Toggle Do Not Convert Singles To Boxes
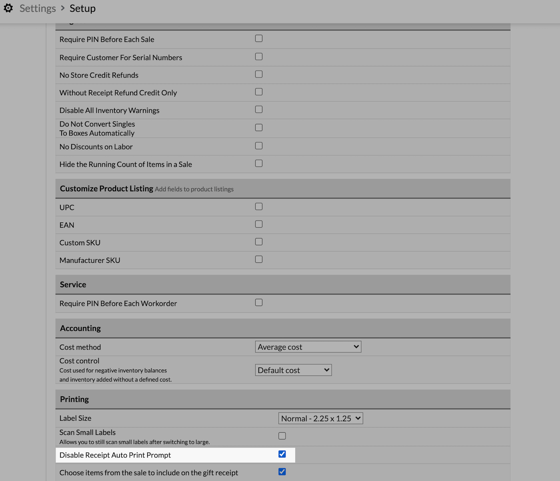This screenshot has height=481, width=560. tap(259, 127)
